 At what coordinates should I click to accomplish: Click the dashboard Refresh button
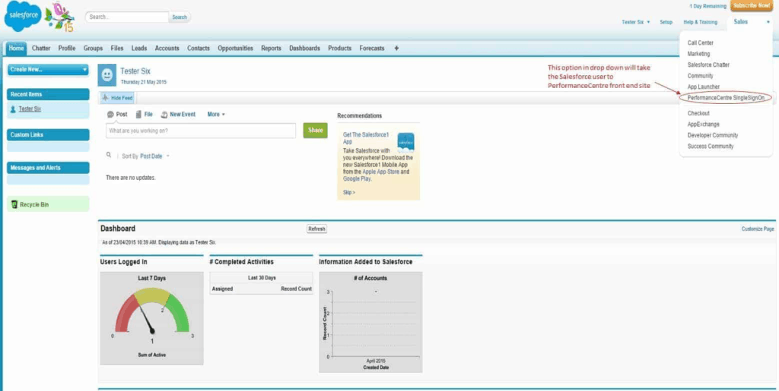[x=316, y=229]
